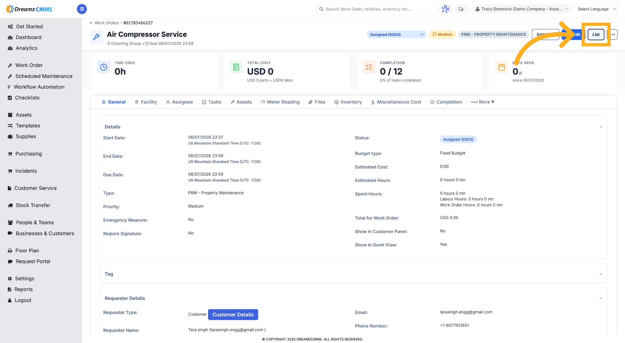Open the chat messages icon
This screenshot has width=625, height=343.
(461, 9)
